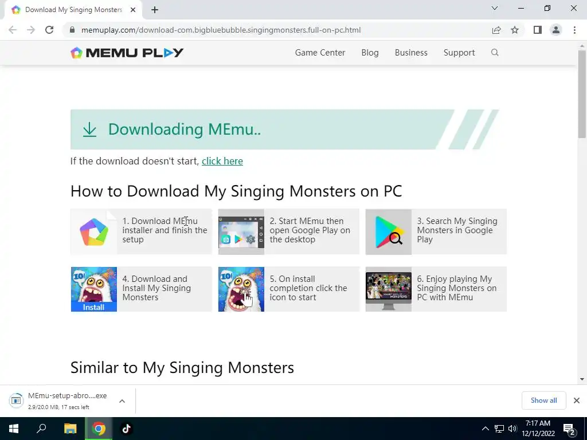
Task: Open the Windows Start menu
Action: [x=14, y=429]
